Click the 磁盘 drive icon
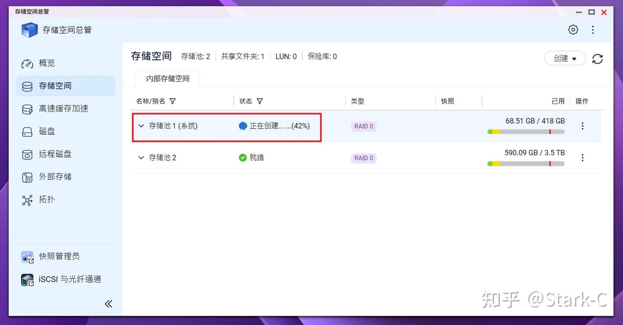Image resolution: width=623 pixels, height=325 pixels. [x=27, y=132]
